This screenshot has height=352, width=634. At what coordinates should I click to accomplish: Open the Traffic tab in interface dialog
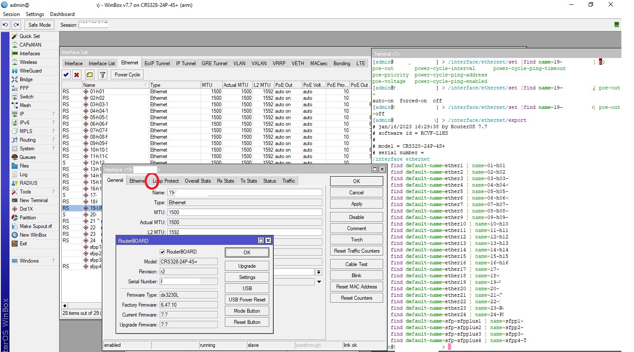[289, 181]
